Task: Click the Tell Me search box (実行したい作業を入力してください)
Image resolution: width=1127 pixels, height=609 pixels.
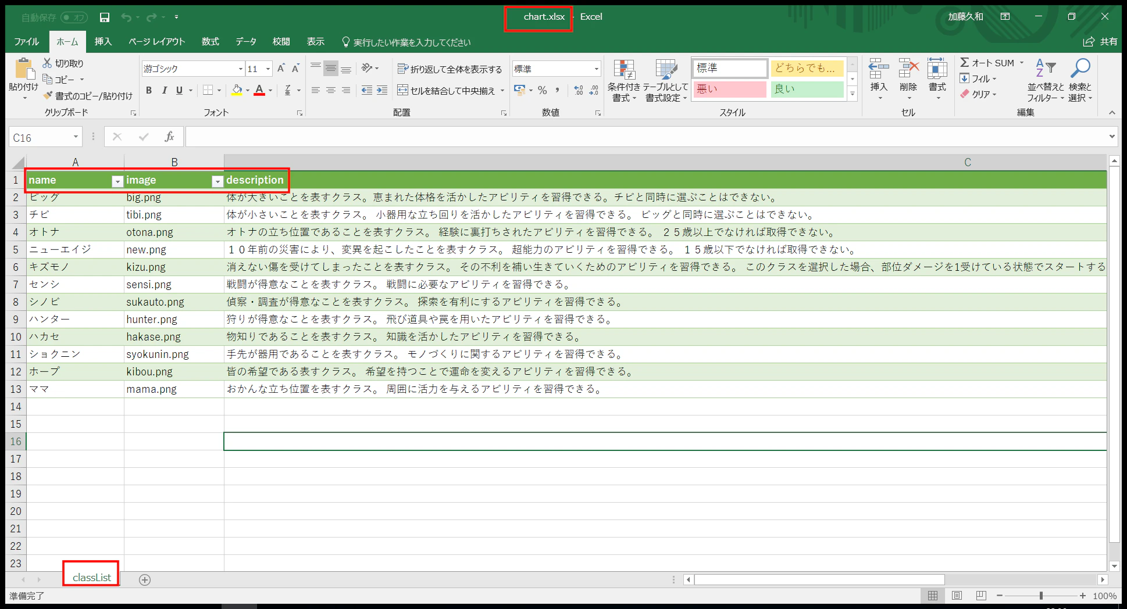Action: coord(406,42)
